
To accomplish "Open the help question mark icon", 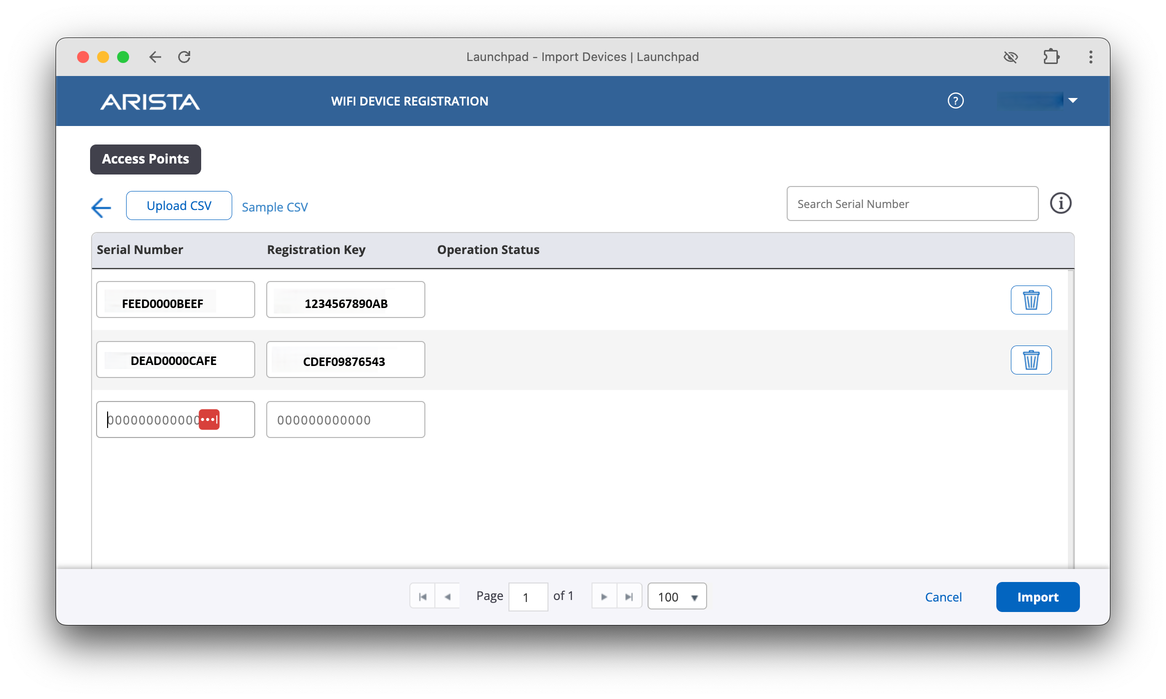I will point(955,101).
